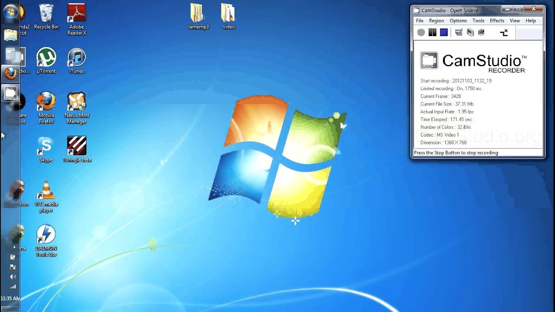
Task: Click the grey Record button in CamStudio toolbar
Action: tap(421, 32)
